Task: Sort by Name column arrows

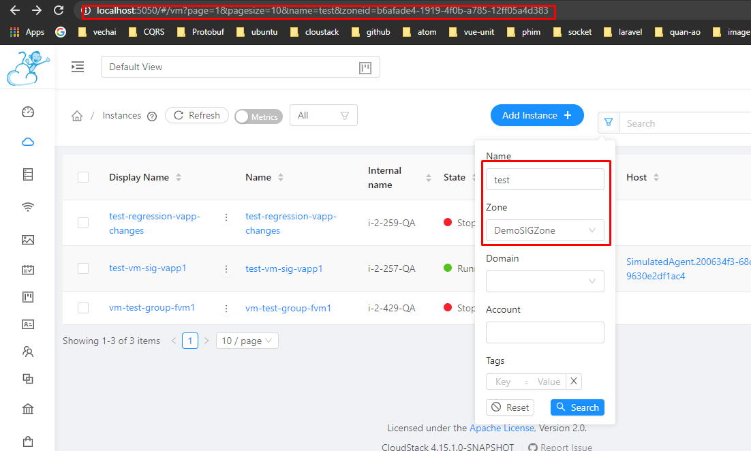Action: [281, 177]
